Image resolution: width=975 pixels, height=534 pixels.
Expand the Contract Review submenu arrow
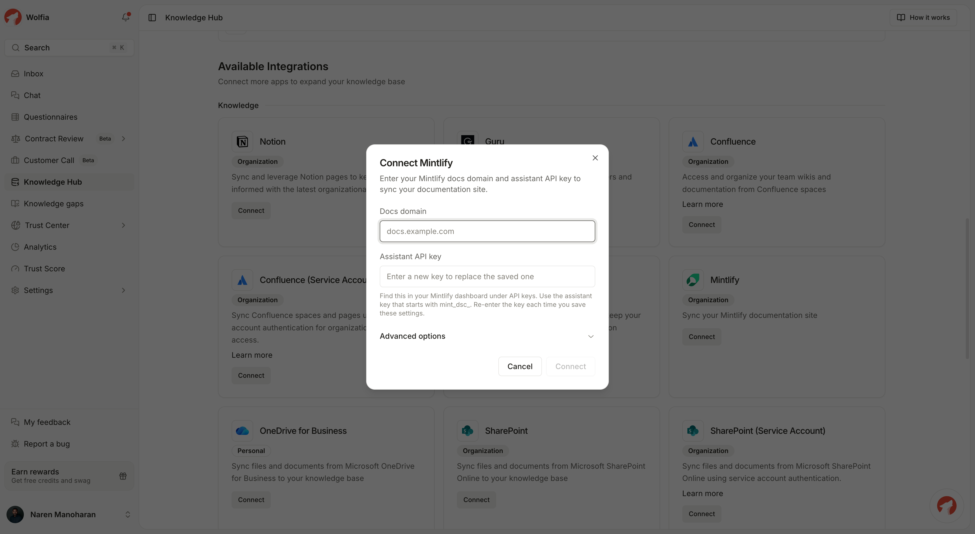click(x=123, y=139)
